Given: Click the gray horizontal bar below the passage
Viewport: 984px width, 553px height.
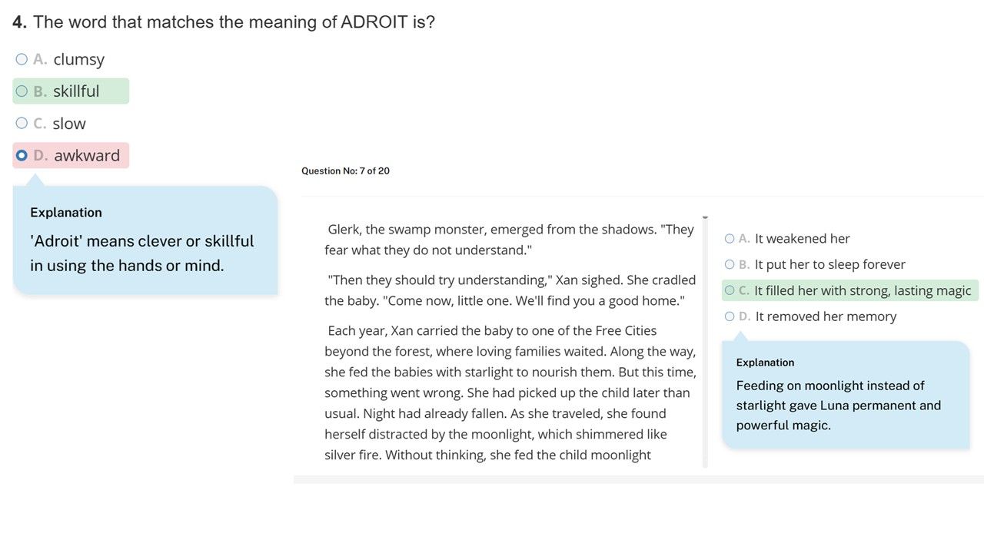Looking at the screenshot, I should tap(638, 479).
